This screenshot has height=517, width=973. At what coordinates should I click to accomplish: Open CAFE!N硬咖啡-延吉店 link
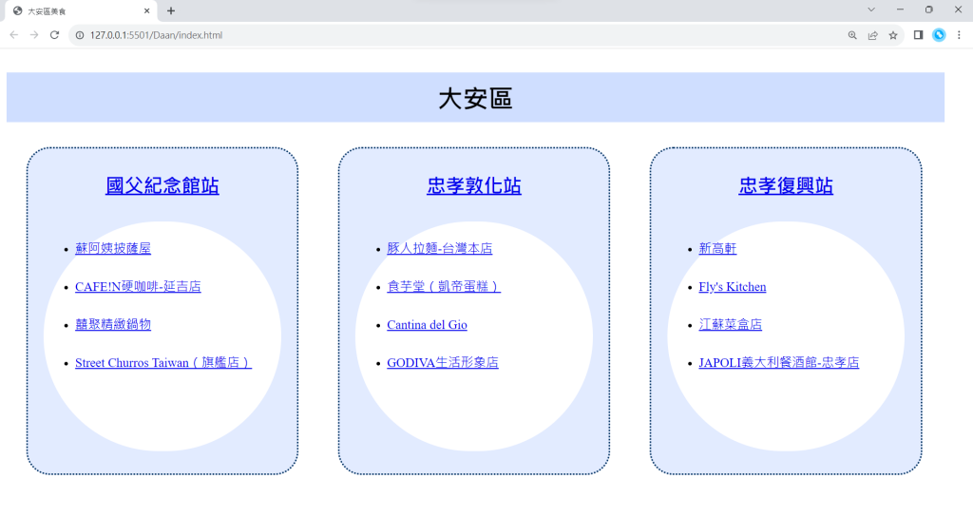(x=138, y=287)
